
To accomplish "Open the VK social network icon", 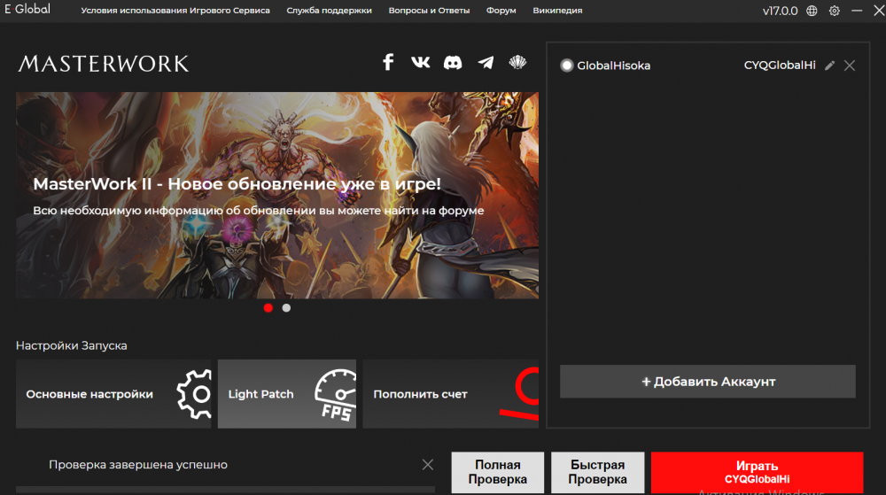I will (420, 62).
